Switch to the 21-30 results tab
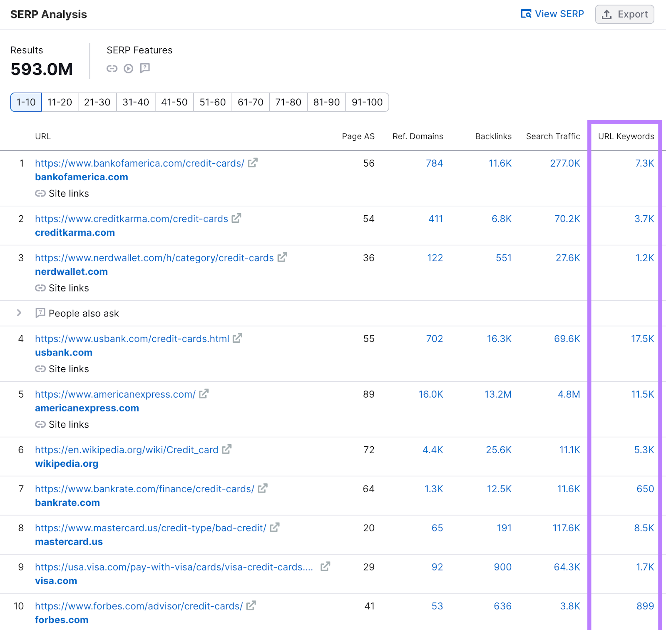This screenshot has width=666, height=630. pos(97,102)
